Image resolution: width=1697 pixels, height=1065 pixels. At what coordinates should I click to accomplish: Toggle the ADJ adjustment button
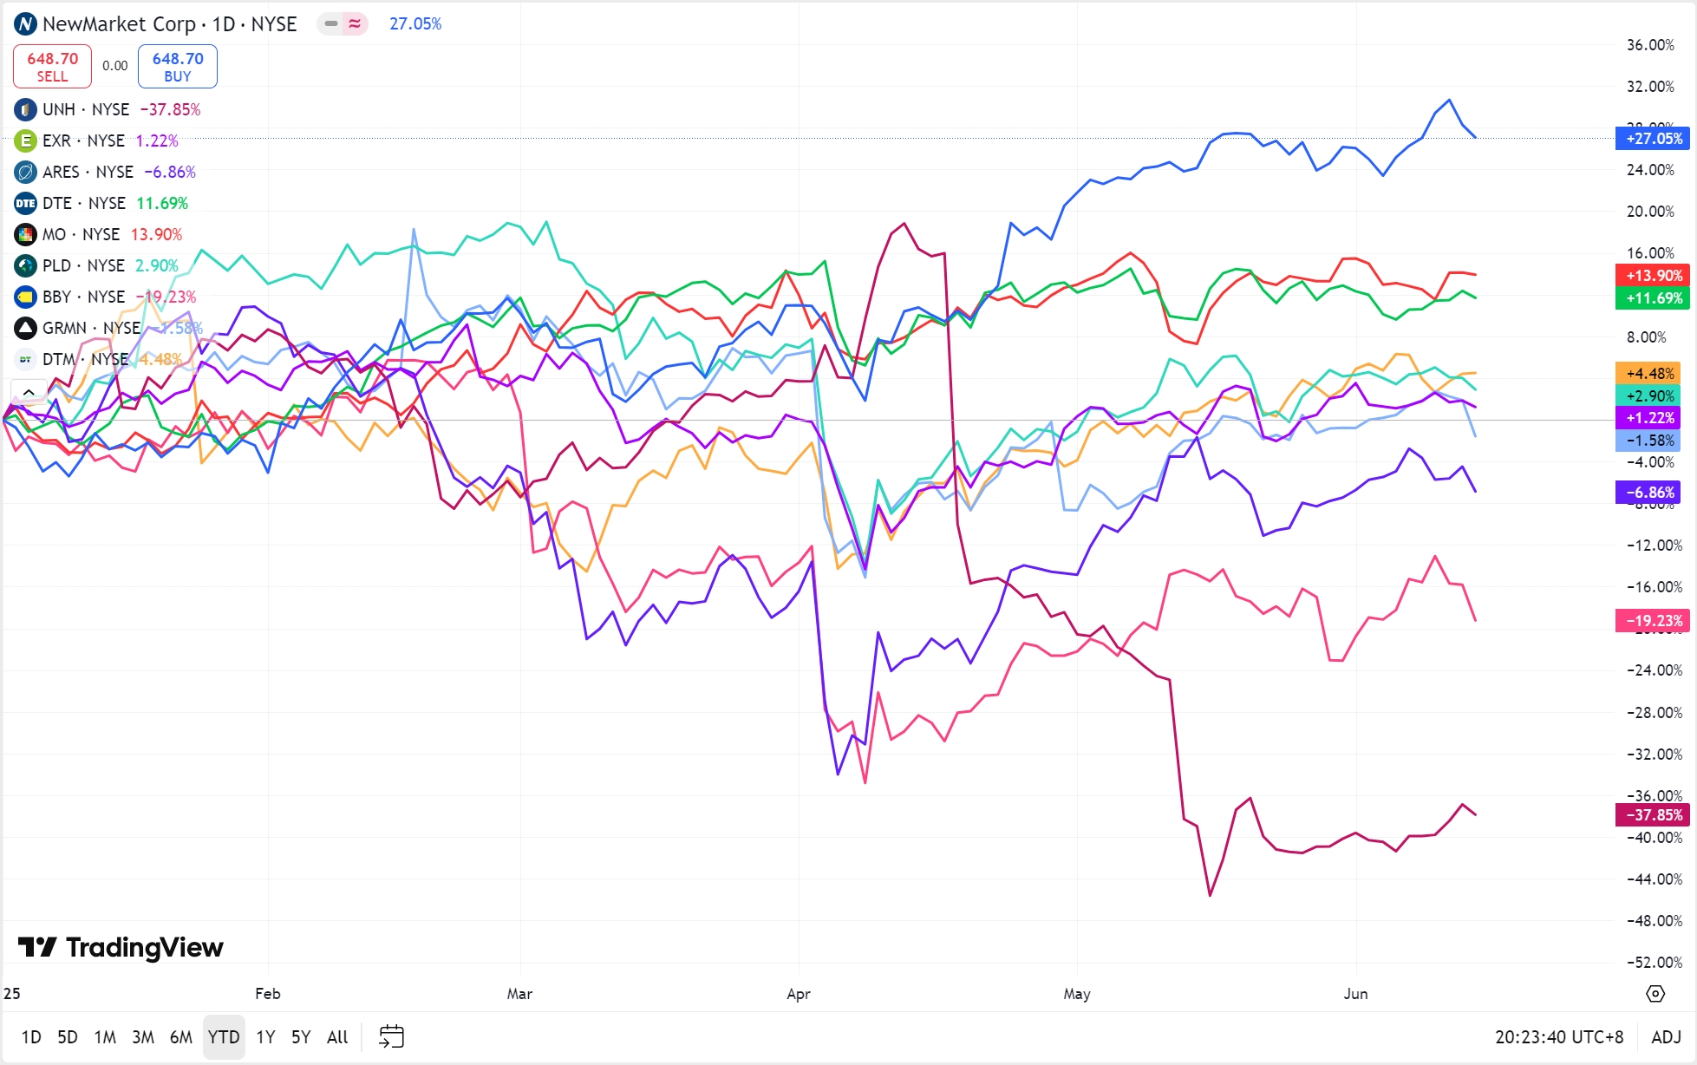click(x=1666, y=1036)
